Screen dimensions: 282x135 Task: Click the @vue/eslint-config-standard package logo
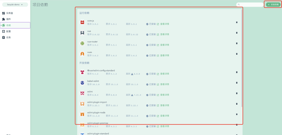coord(82,72)
